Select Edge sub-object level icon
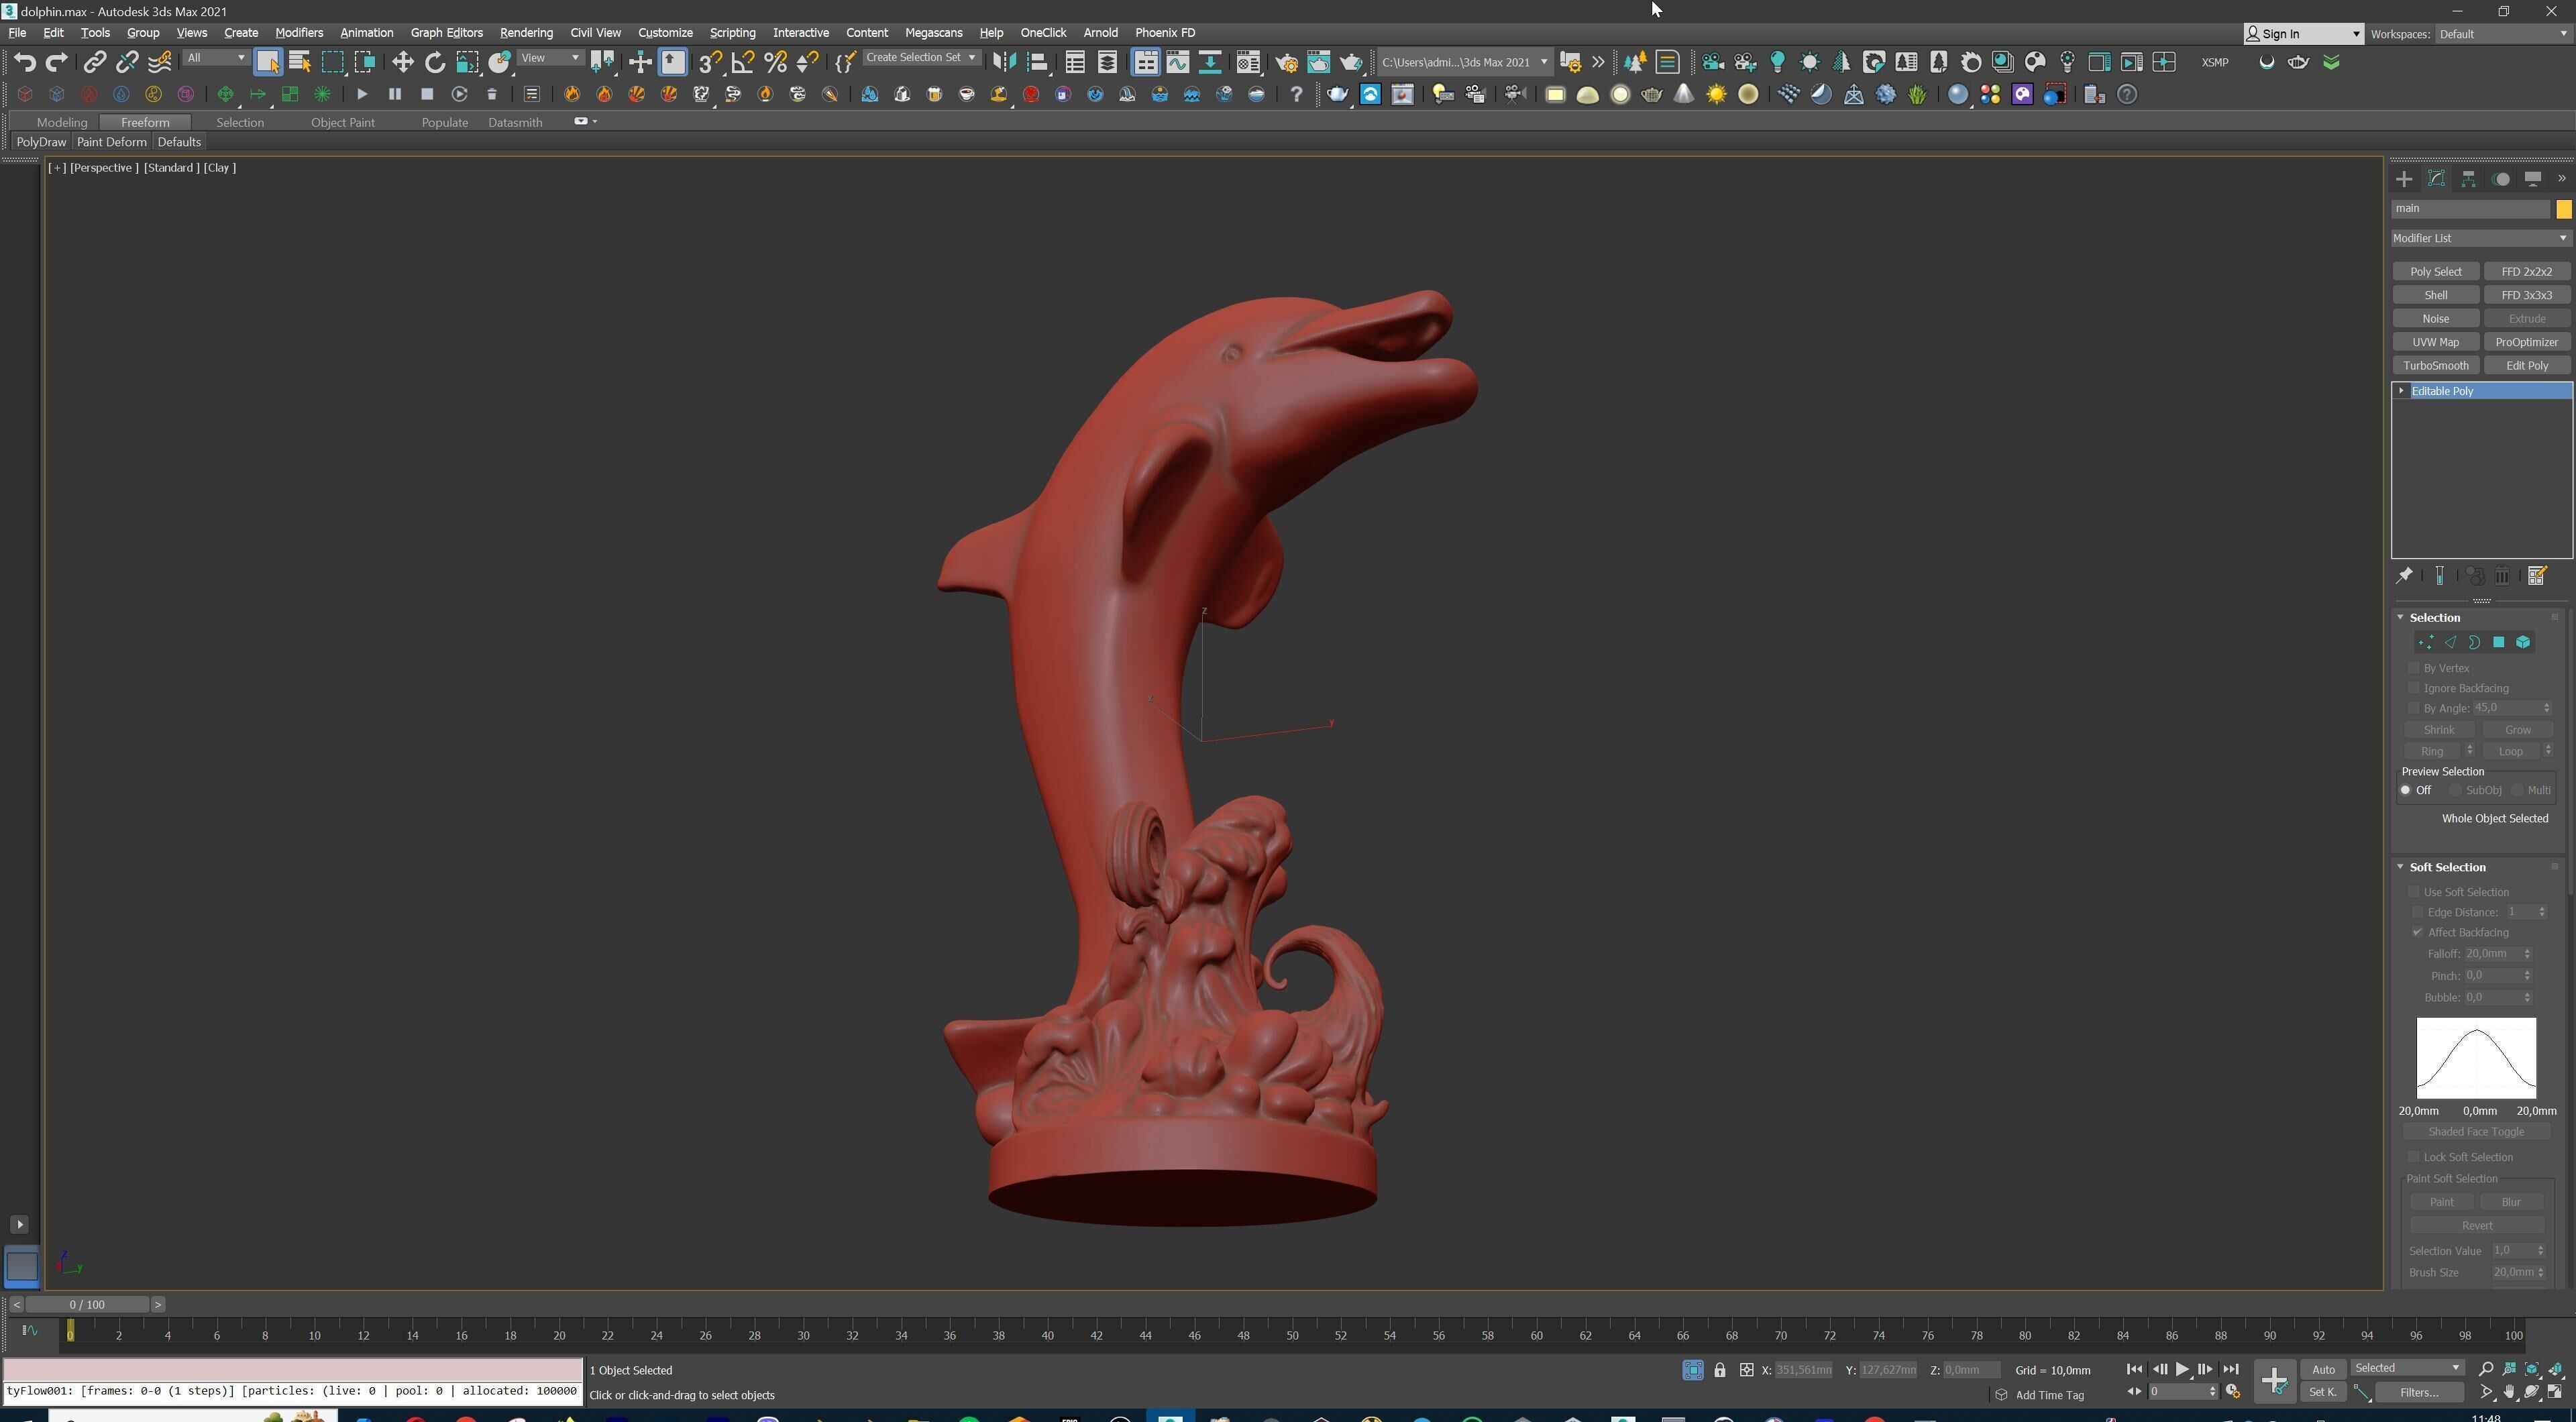 tap(2450, 642)
